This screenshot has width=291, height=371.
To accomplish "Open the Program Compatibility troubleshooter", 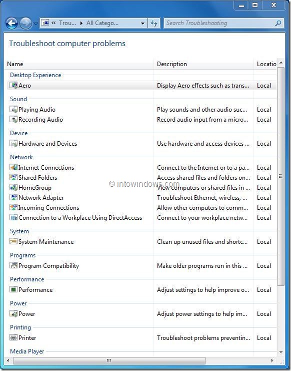I will [48, 266].
